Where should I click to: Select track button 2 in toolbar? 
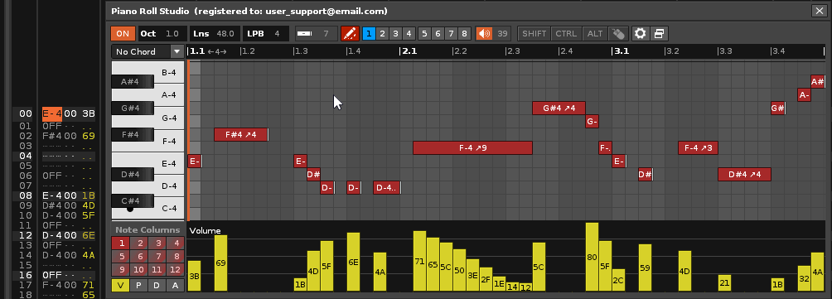click(382, 33)
